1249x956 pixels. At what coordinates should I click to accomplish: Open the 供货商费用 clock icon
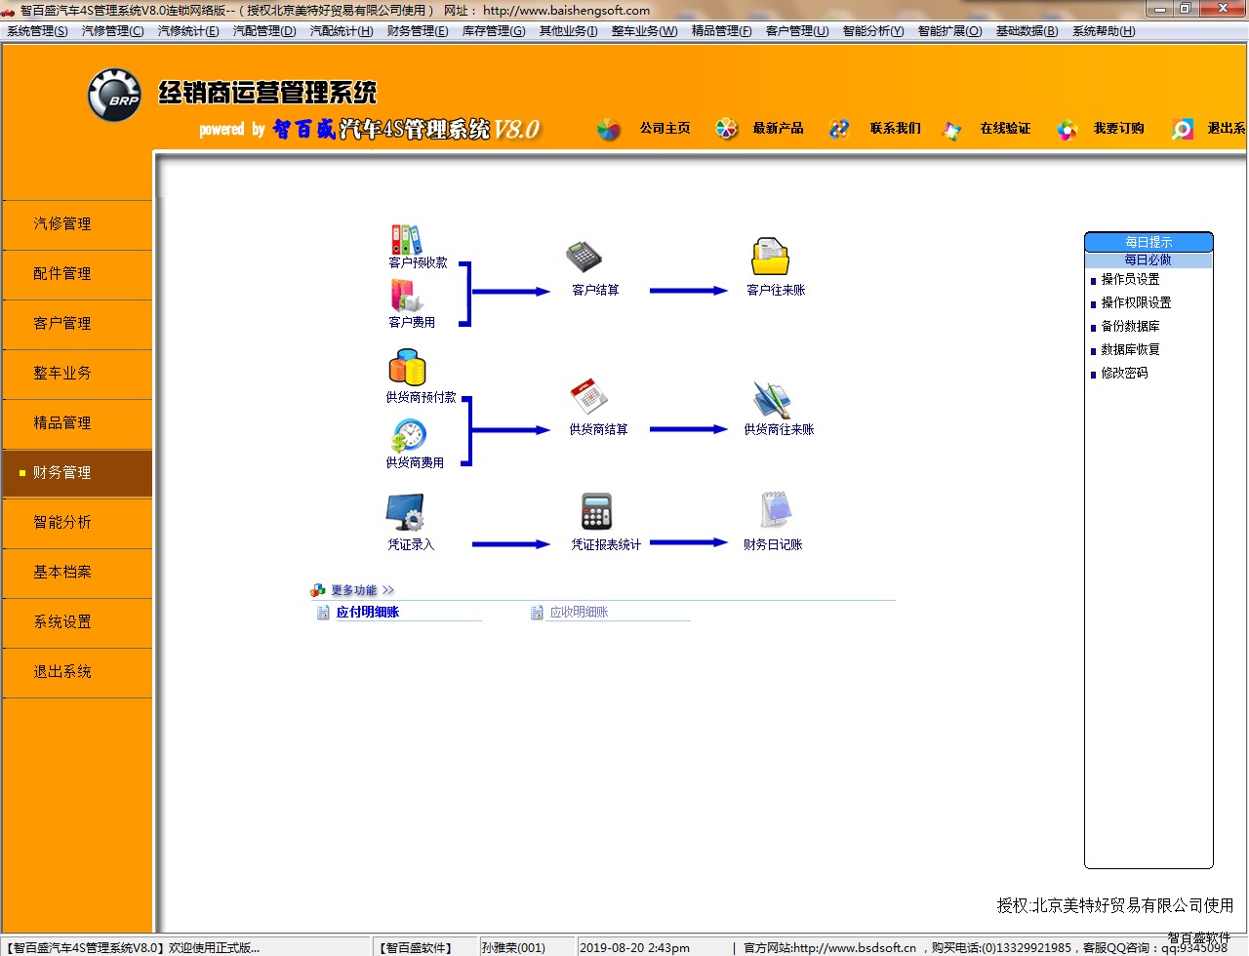click(409, 436)
